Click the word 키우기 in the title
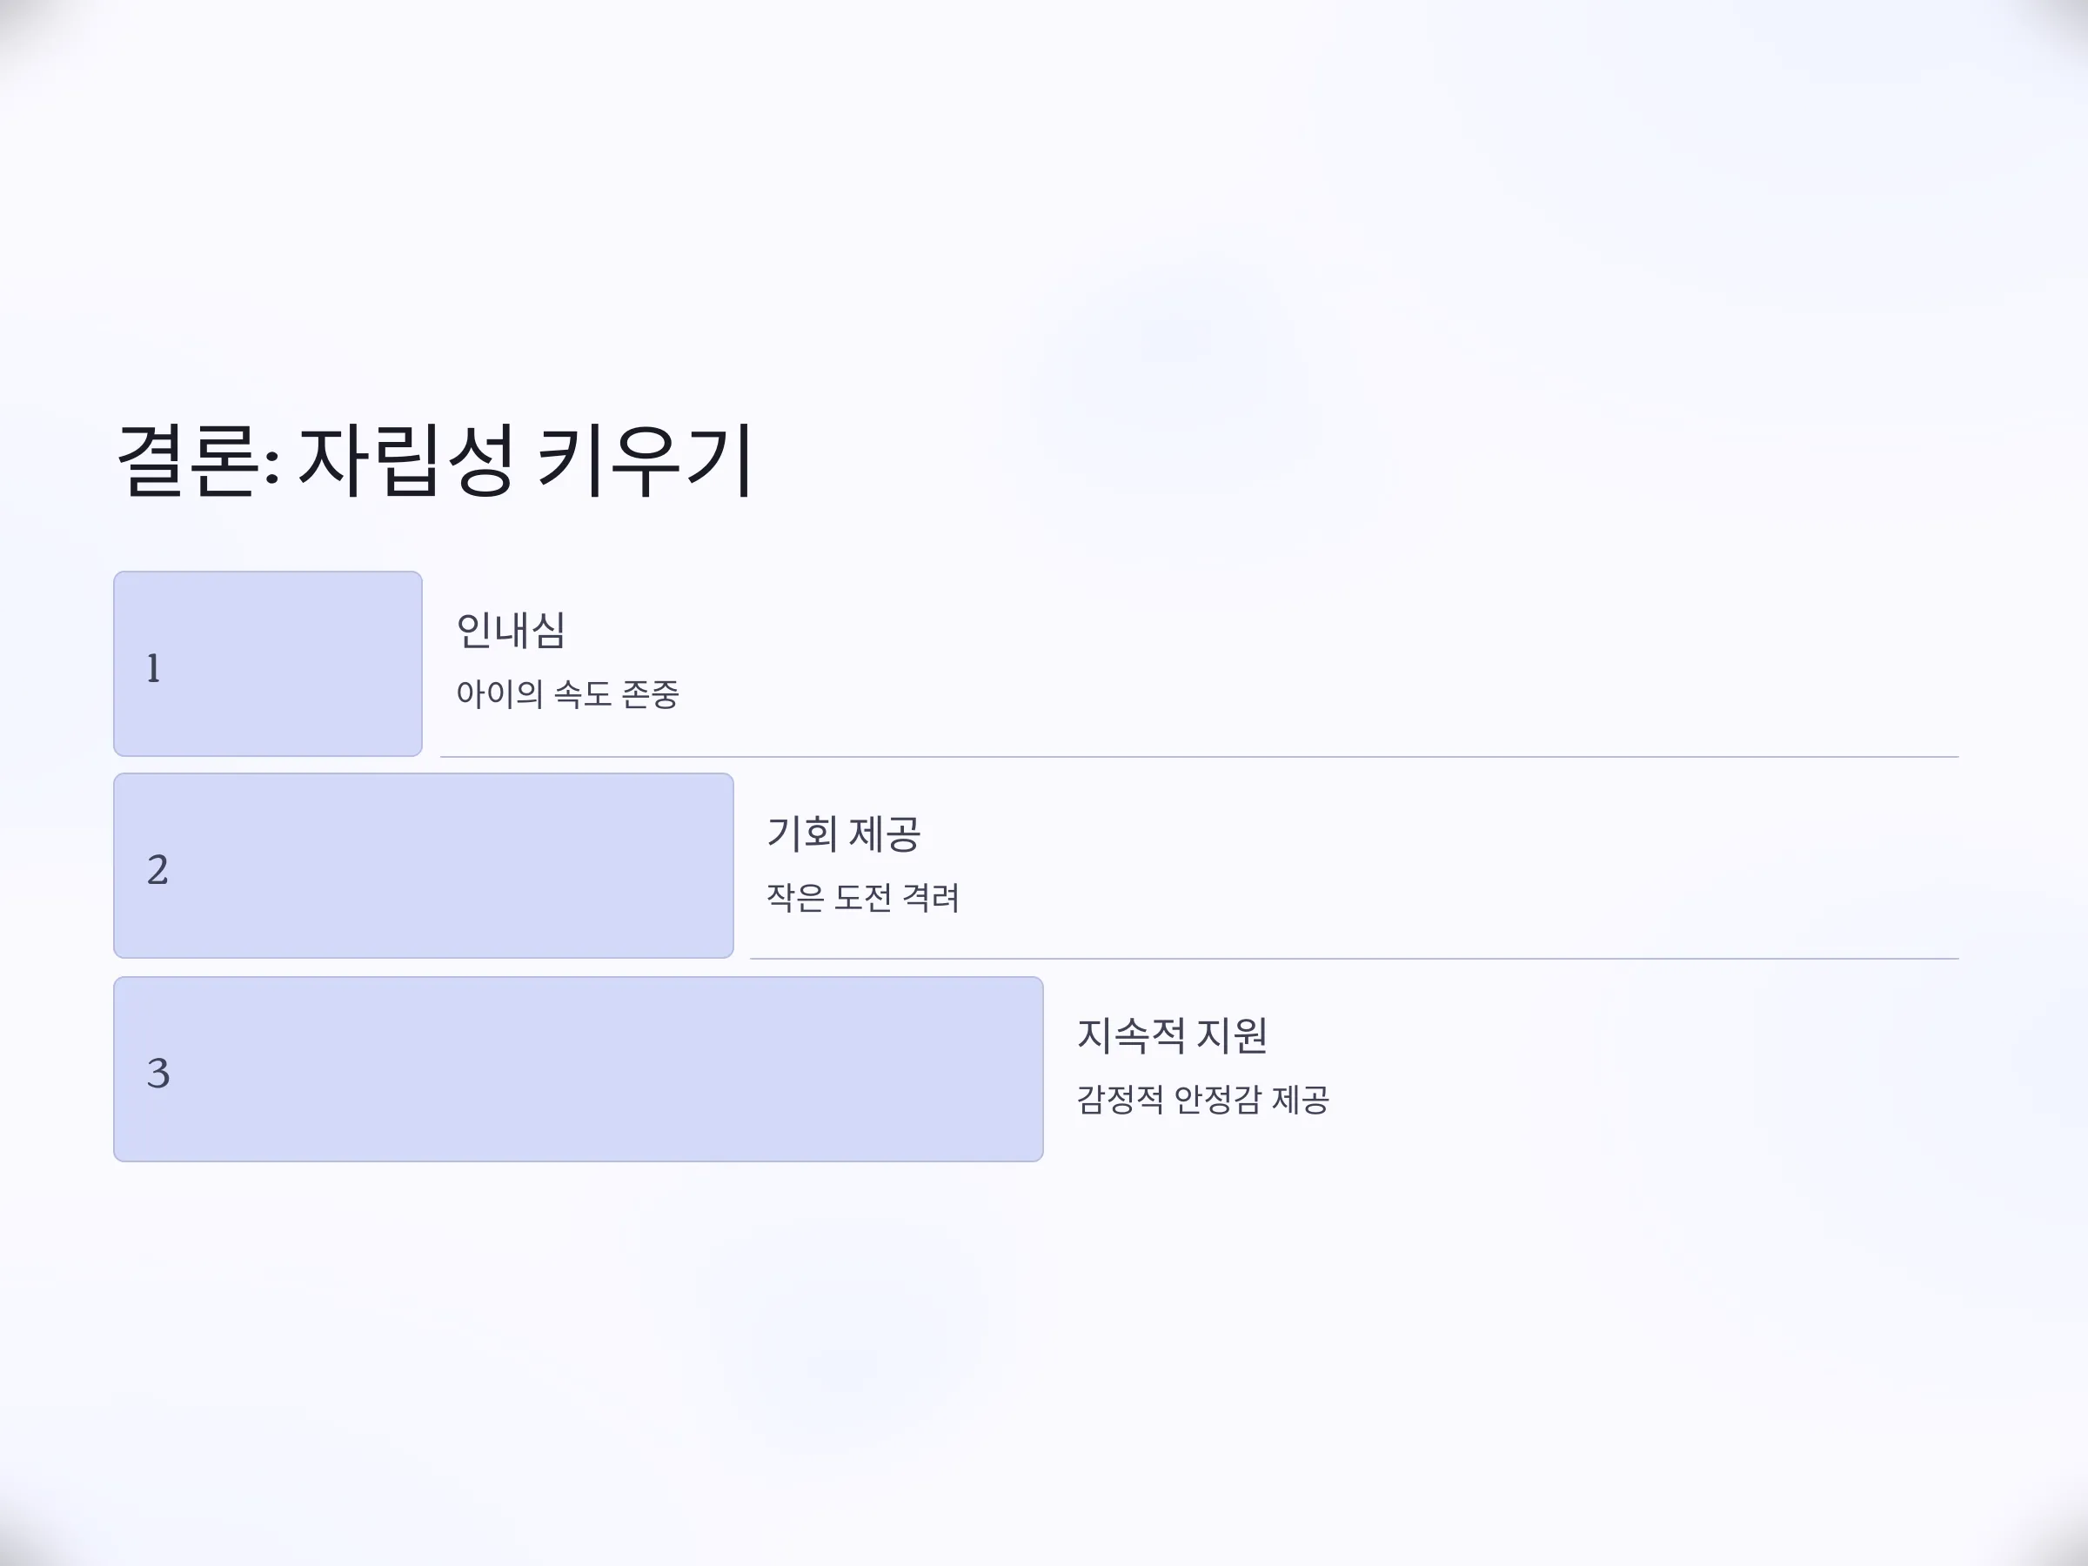2088x1566 pixels. (x=645, y=459)
